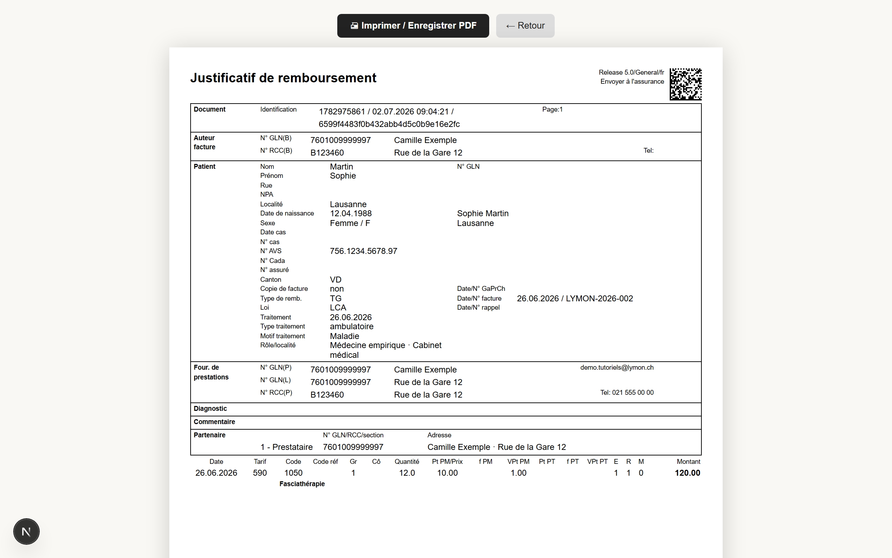Screen dimensions: 892x558
Task: Go back with the Retour button
Action: pyautogui.click(x=525, y=25)
